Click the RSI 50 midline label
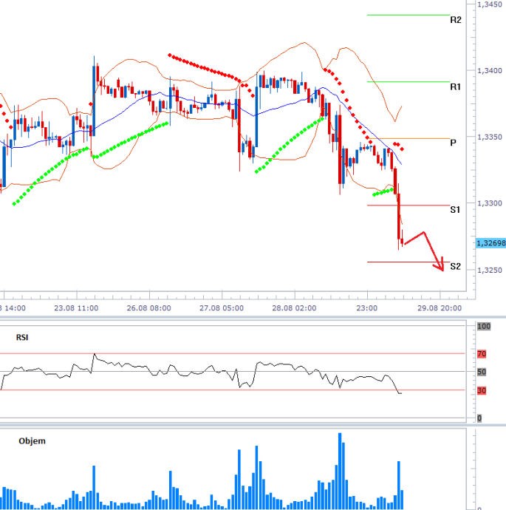506x510 pixels. click(482, 372)
